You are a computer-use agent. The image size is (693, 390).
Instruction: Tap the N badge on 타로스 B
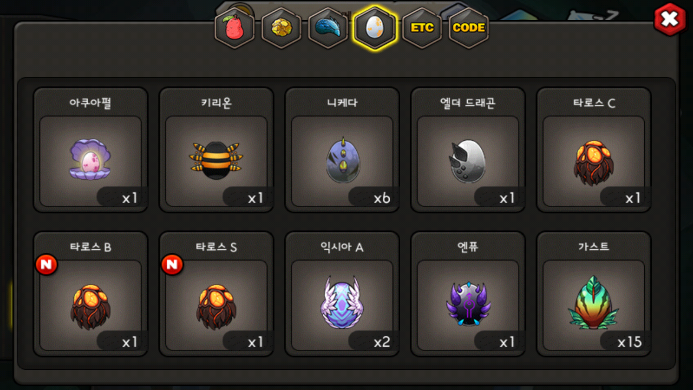pyautogui.click(x=46, y=264)
